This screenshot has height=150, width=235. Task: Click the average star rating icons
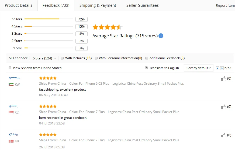[107, 27]
